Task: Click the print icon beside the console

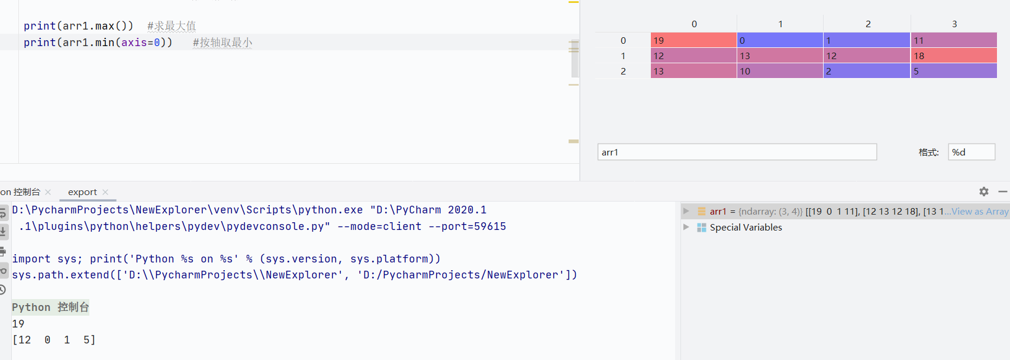Action: 2,251
